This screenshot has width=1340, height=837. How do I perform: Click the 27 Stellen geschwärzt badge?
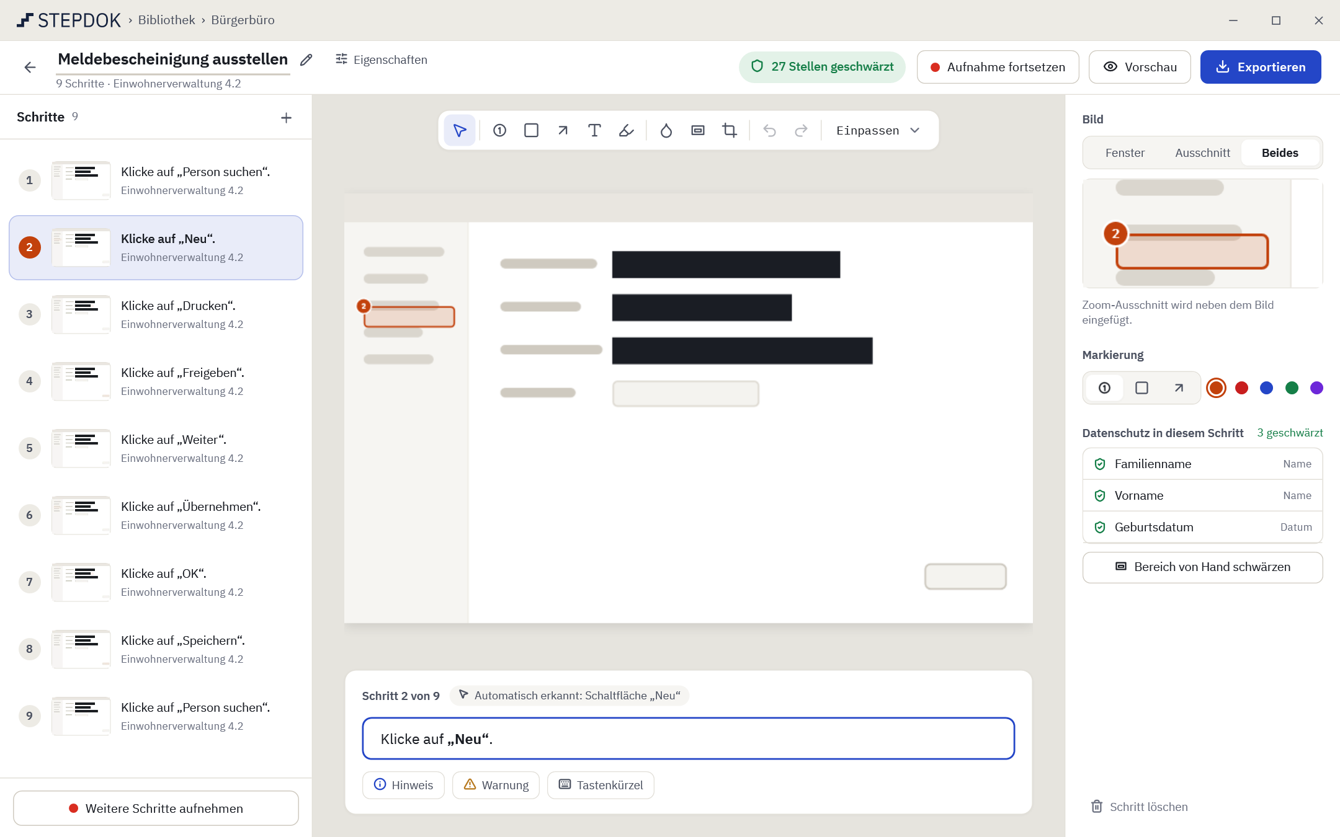[822, 67]
